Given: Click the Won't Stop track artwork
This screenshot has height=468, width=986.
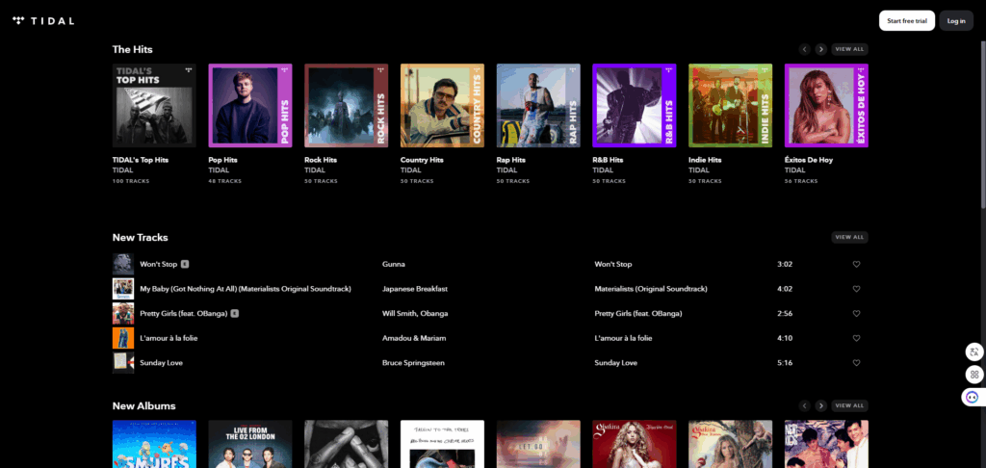Looking at the screenshot, I should coord(123,264).
